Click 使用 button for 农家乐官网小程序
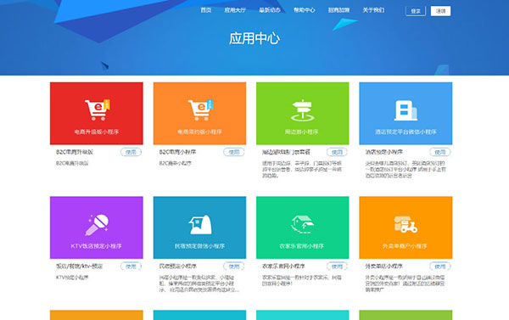This screenshot has height=320, width=509. pos(338,267)
